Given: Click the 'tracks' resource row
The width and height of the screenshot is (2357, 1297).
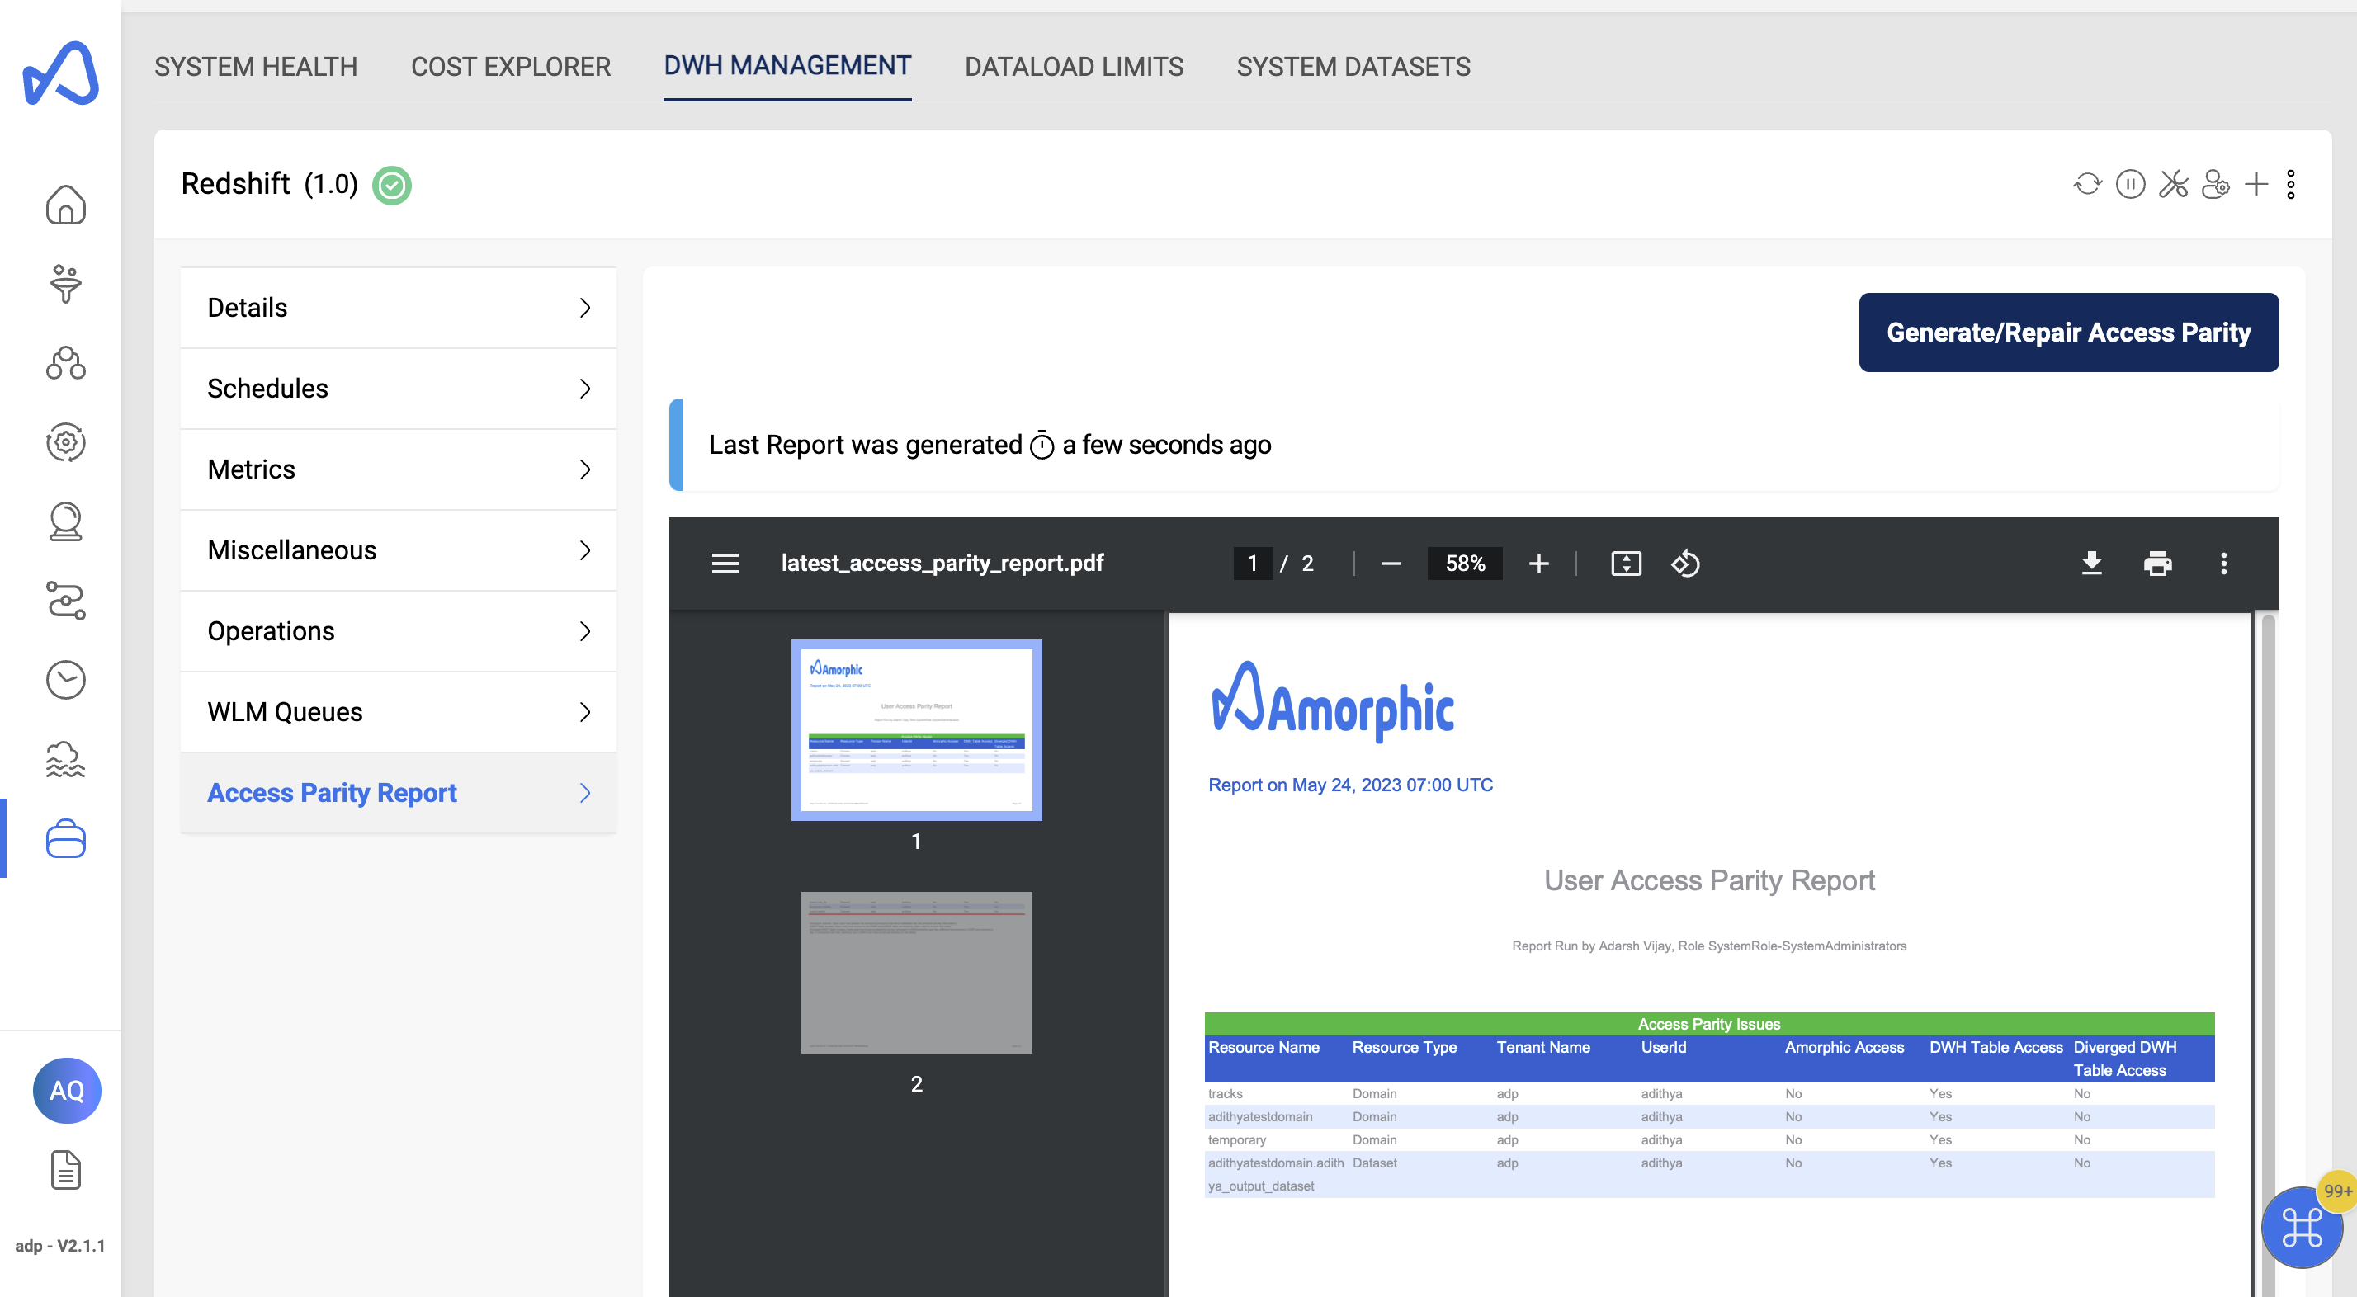Looking at the screenshot, I should [1709, 1094].
